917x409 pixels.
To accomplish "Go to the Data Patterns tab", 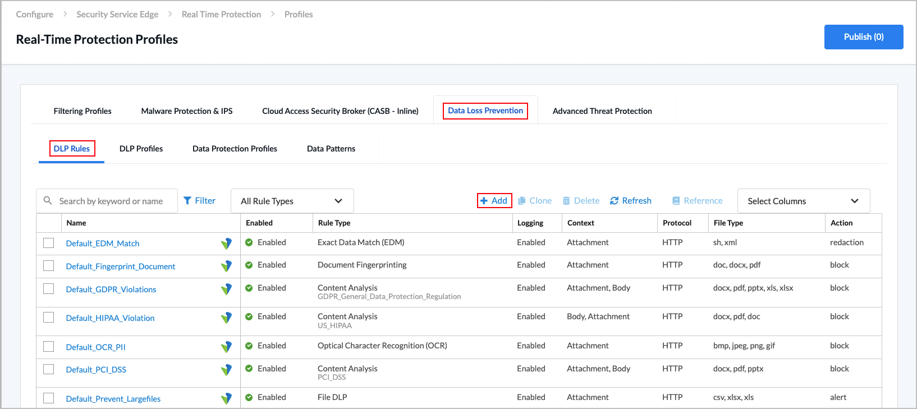I will point(331,149).
